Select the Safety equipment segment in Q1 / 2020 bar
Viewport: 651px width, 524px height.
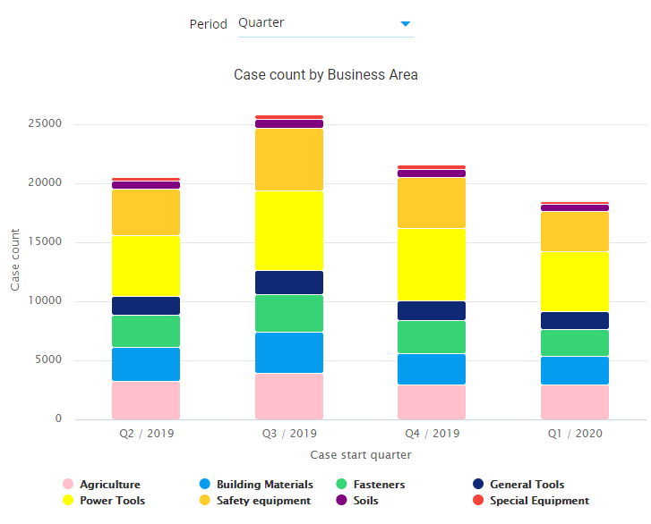(x=575, y=232)
